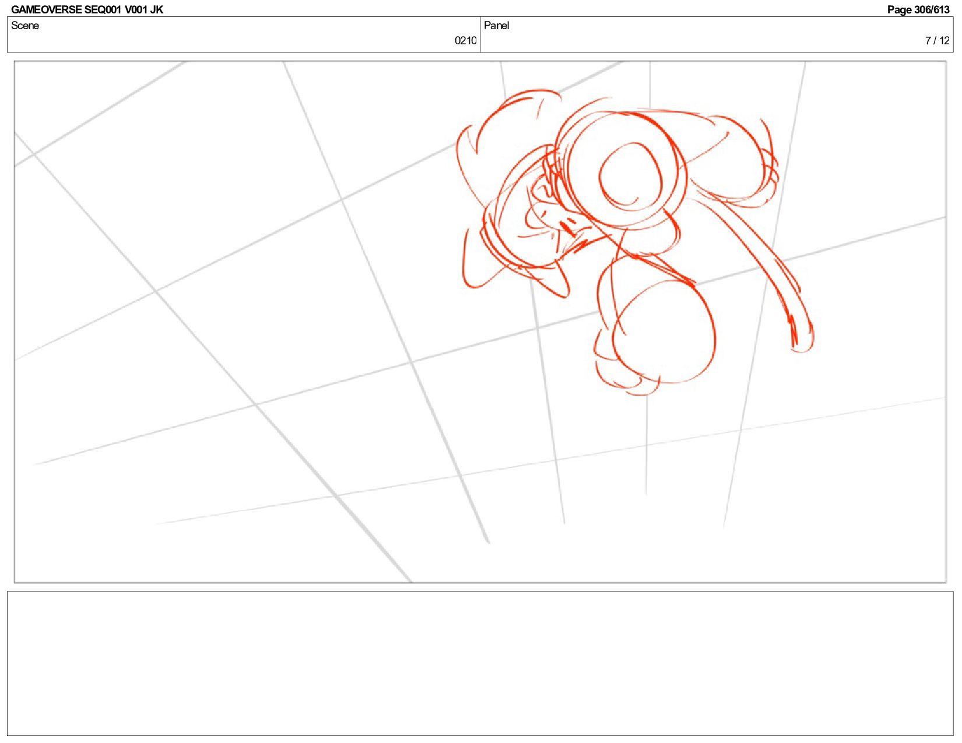This screenshot has width=962, height=743.
Task: Click the panel count '7 / 12'
Action: [937, 41]
